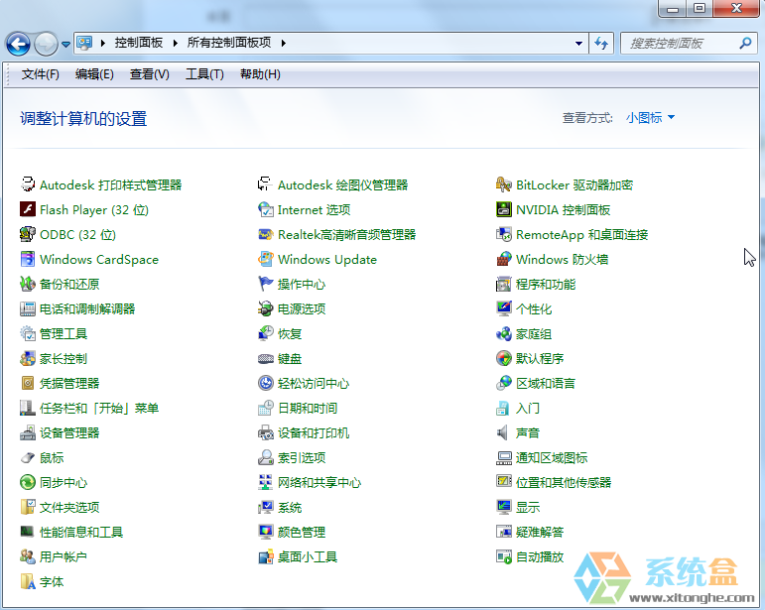Open the 个性化 link
This screenshot has width=765, height=610.
click(x=534, y=309)
